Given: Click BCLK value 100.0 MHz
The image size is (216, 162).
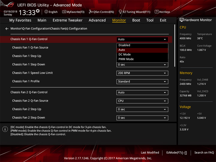Looking at the screenshot, I should point(186,50).
